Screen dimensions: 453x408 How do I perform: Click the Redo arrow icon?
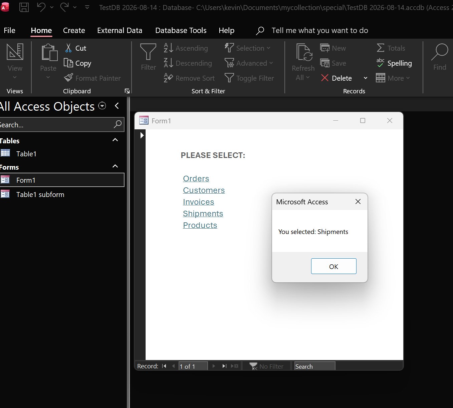coord(64,7)
